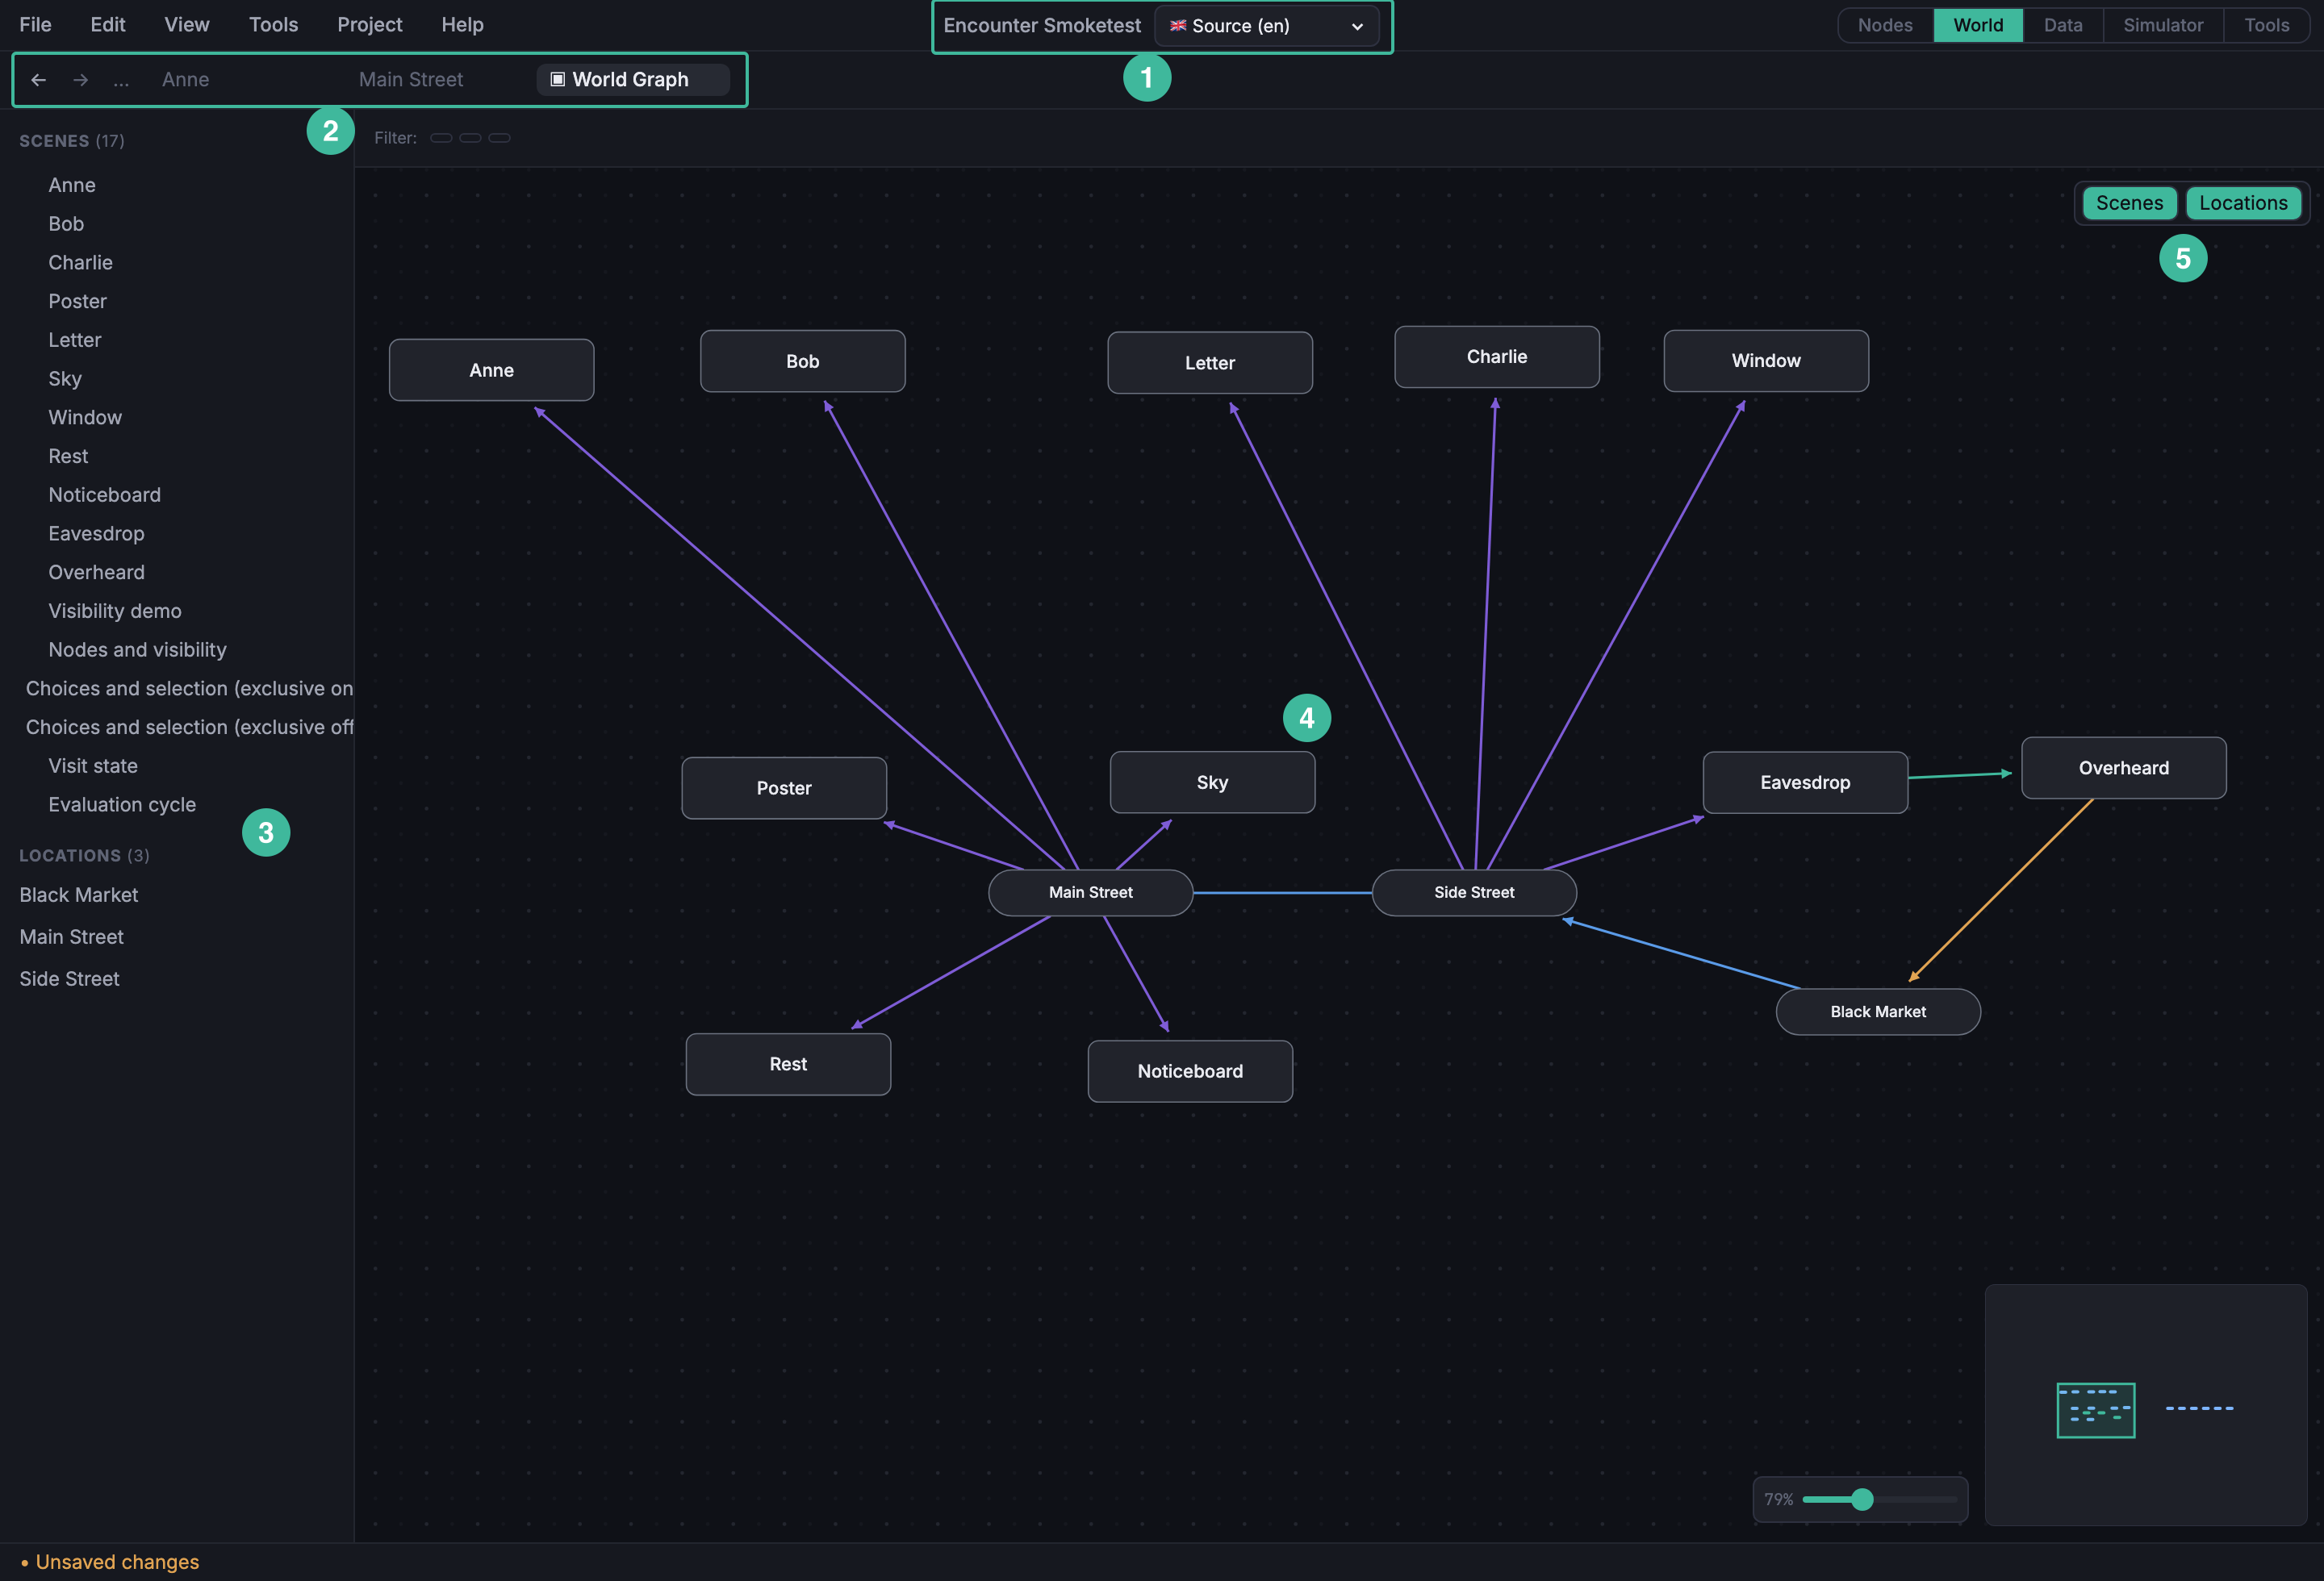Select the Letter node in graph
This screenshot has width=2324, height=1581.
1209,363
